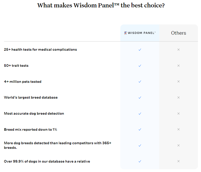The image size is (201, 172).
Task: Click Others X mark for breed mix down to 1%
Action: point(178,129)
